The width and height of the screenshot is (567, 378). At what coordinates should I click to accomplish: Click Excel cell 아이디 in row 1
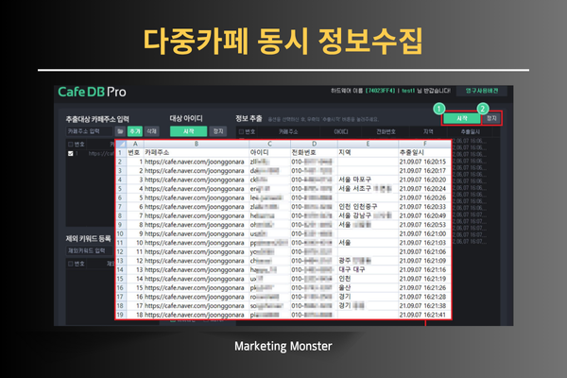point(269,152)
